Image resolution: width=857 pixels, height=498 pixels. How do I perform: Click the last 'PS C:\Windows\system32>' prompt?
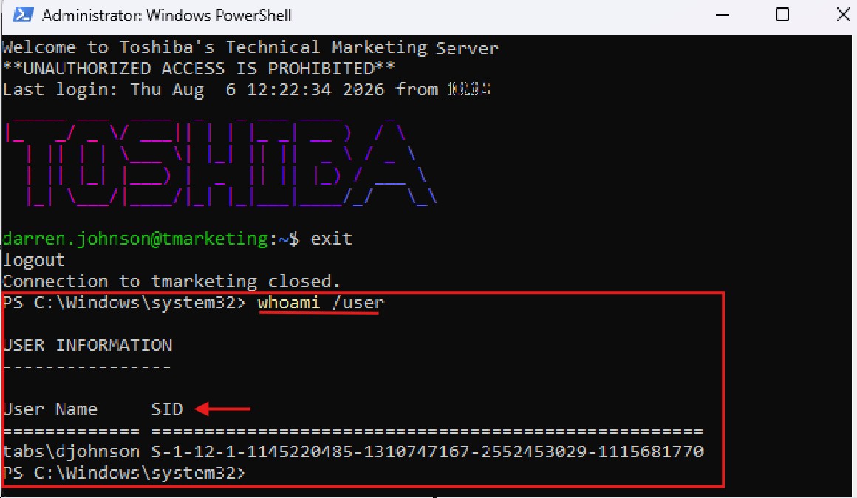click(x=125, y=473)
